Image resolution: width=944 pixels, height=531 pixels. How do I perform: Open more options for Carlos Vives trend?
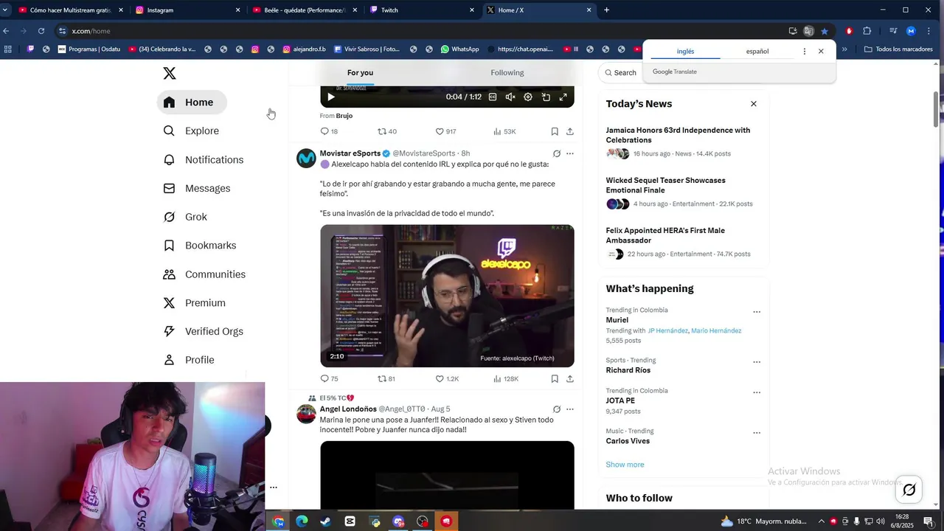coord(757,433)
